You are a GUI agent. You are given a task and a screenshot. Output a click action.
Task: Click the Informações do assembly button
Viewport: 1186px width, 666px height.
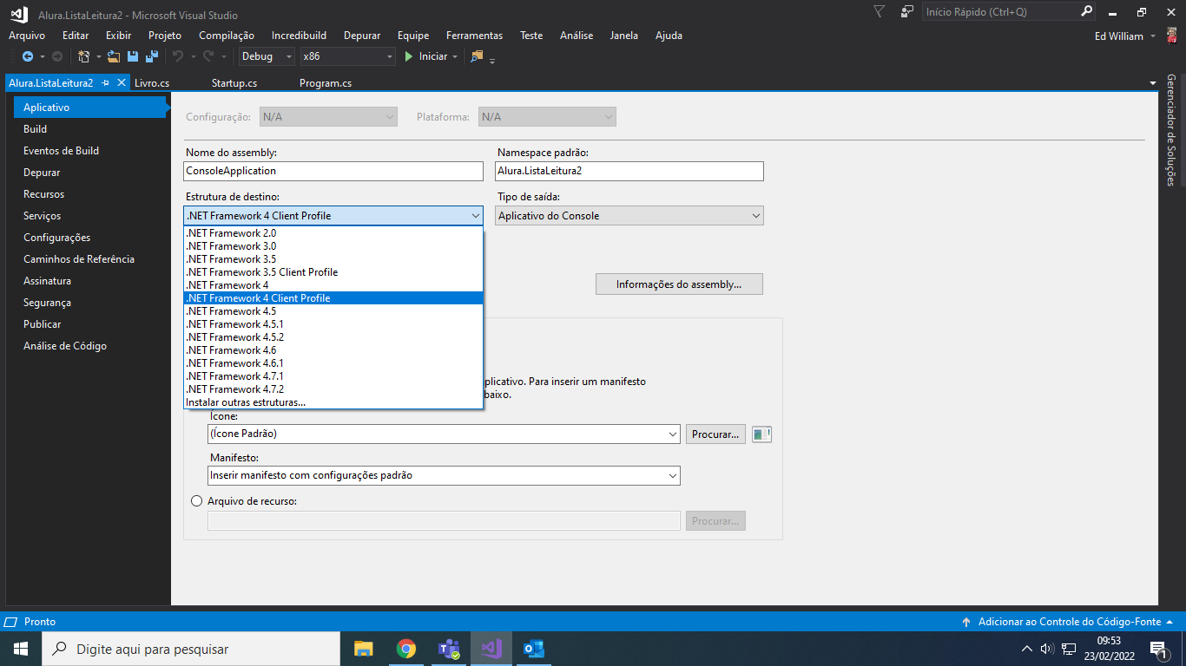pyautogui.click(x=679, y=284)
